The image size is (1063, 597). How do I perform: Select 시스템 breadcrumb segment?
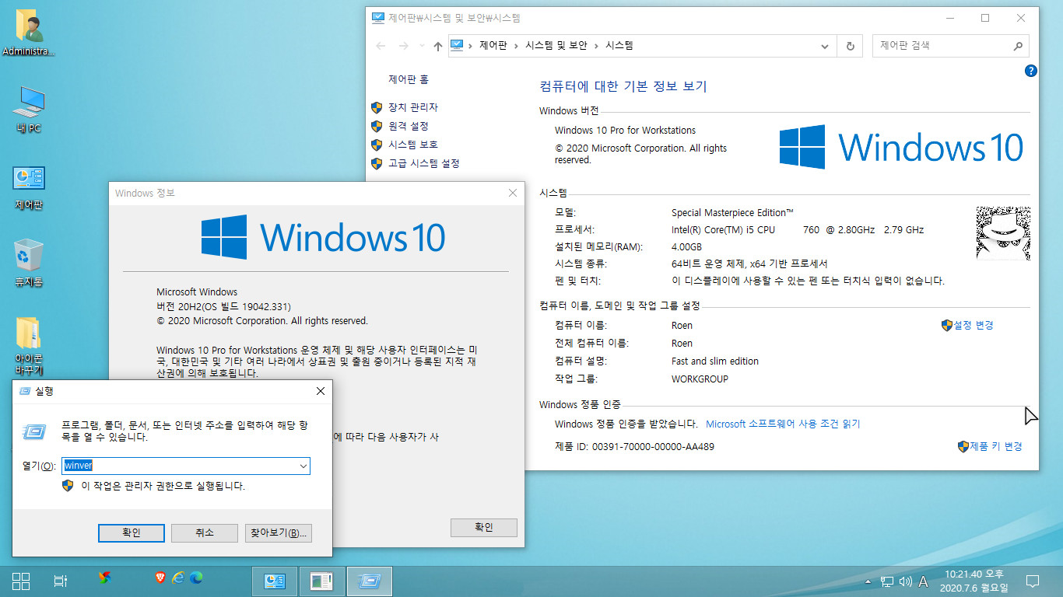[x=619, y=46]
